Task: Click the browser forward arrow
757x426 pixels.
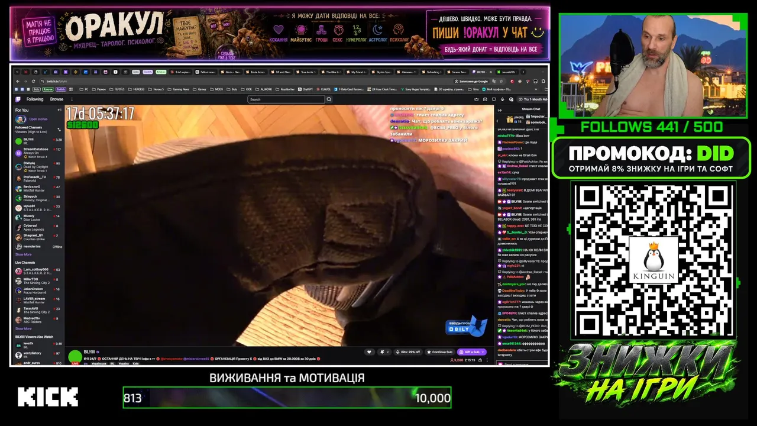Action: tap(25, 81)
